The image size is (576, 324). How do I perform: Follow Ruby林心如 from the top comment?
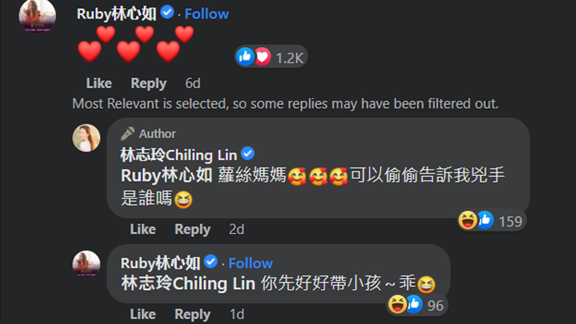click(207, 13)
